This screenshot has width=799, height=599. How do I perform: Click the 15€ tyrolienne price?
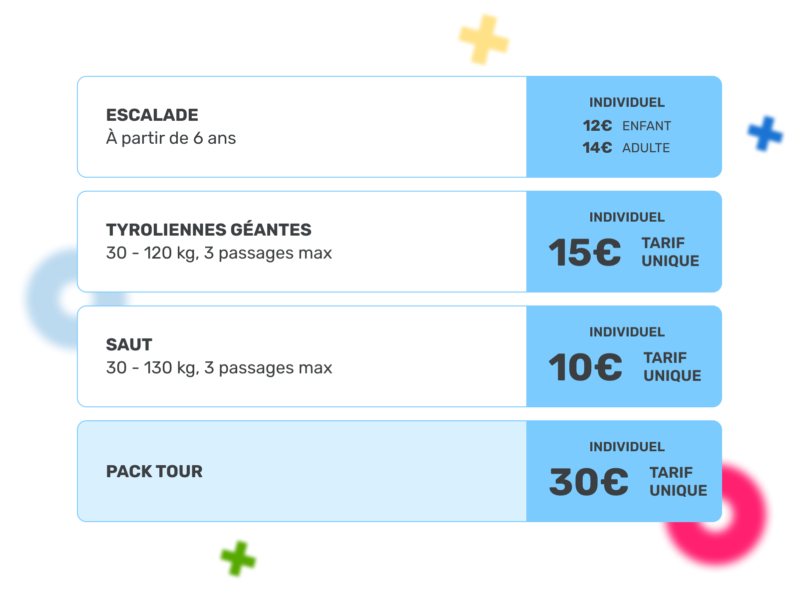[585, 252]
